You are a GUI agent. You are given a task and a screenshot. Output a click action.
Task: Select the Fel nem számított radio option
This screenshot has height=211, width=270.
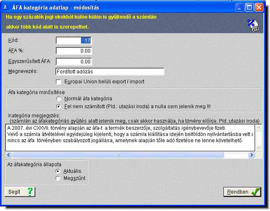click(x=59, y=107)
